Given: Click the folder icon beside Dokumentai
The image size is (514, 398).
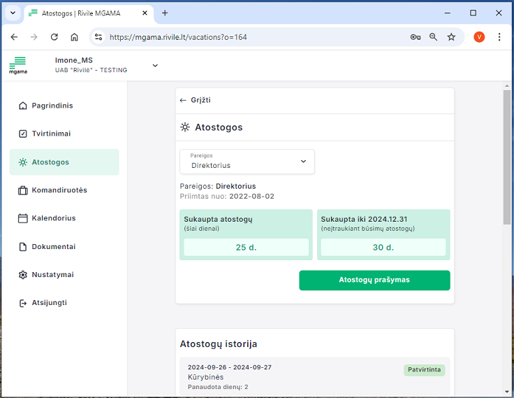Looking at the screenshot, I should click(23, 247).
